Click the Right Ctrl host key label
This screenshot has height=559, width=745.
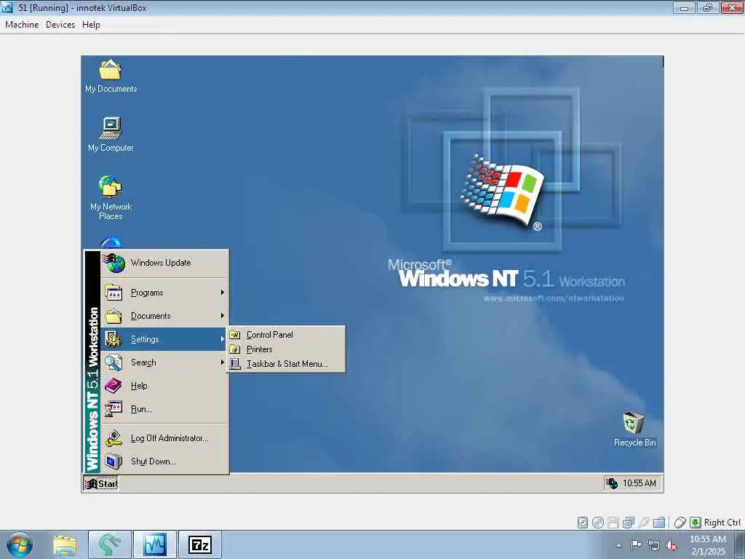(x=722, y=523)
